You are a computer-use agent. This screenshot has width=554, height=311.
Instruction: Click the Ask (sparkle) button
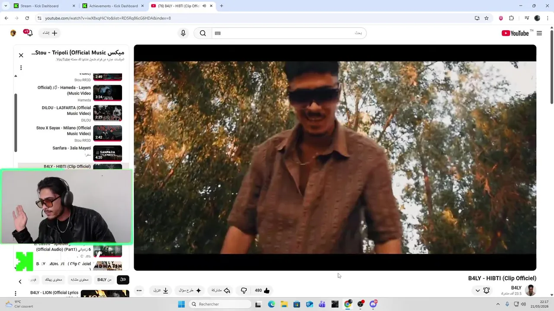(x=190, y=291)
